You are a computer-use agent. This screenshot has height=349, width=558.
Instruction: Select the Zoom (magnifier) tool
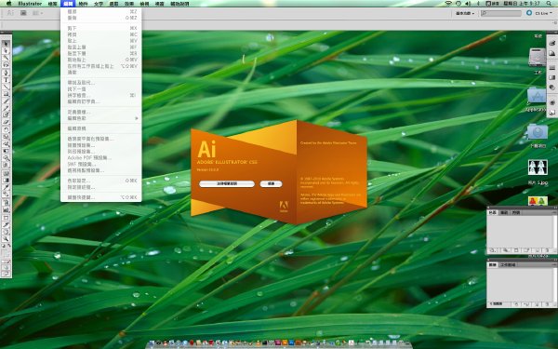pyautogui.click(x=6, y=239)
